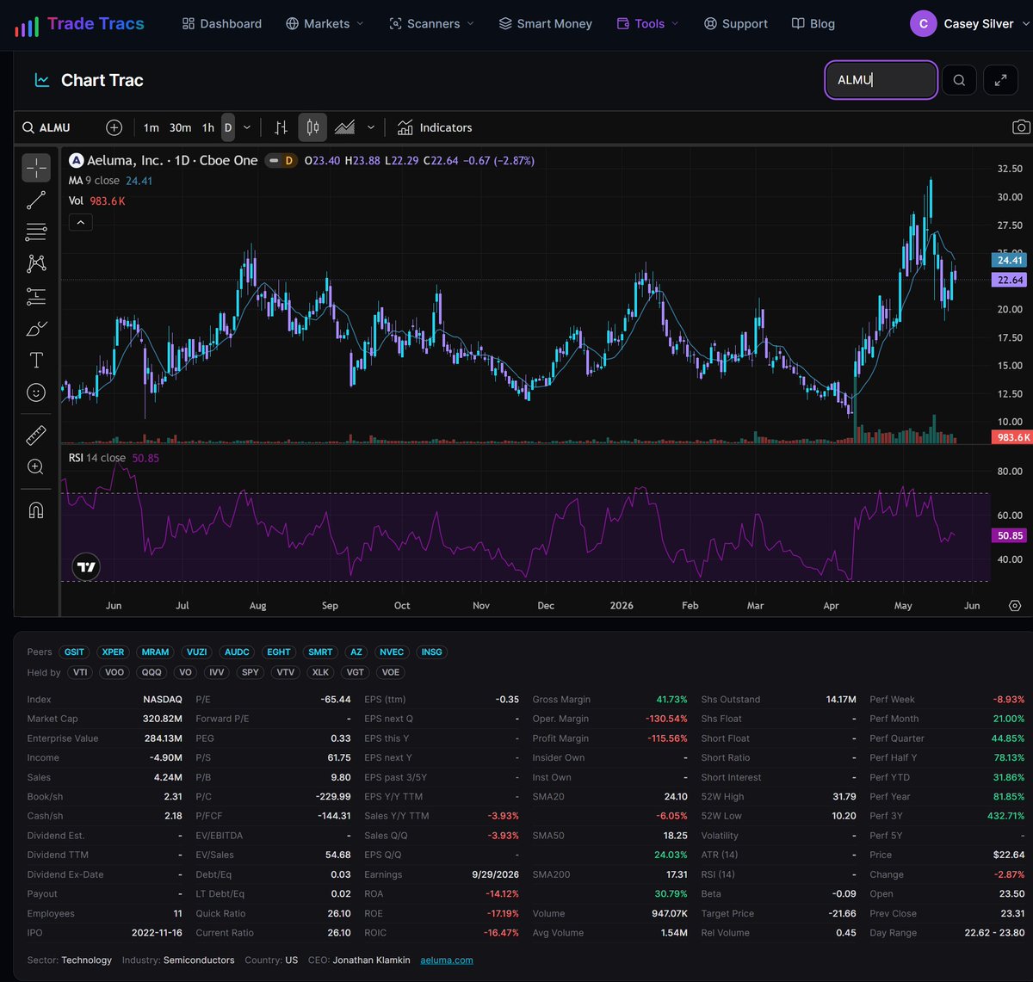The height and width of the screenshot is (982, 1033).
Task: Select area chart style
Action: click(345, 127)
